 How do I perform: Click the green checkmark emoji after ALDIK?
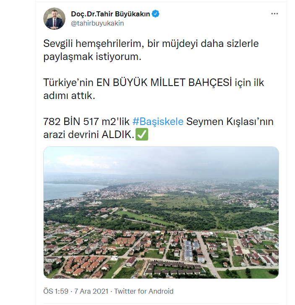pyautogui.click(x=142, y=135)
